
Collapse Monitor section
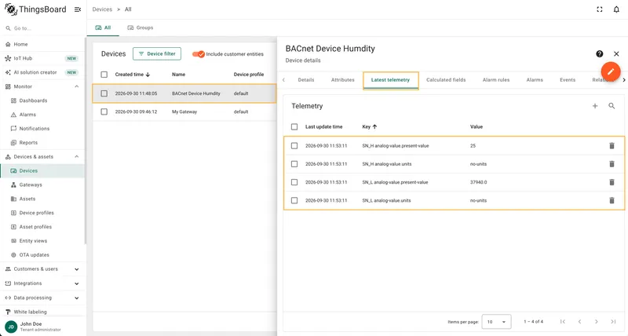coord(76,86)
